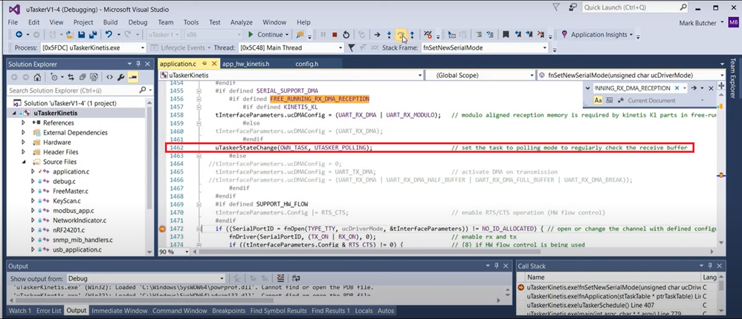The height and width of the screenshot is (319, 742).
Task: Click View Code icon in Solution Explorer
Action: click(109, 77)
